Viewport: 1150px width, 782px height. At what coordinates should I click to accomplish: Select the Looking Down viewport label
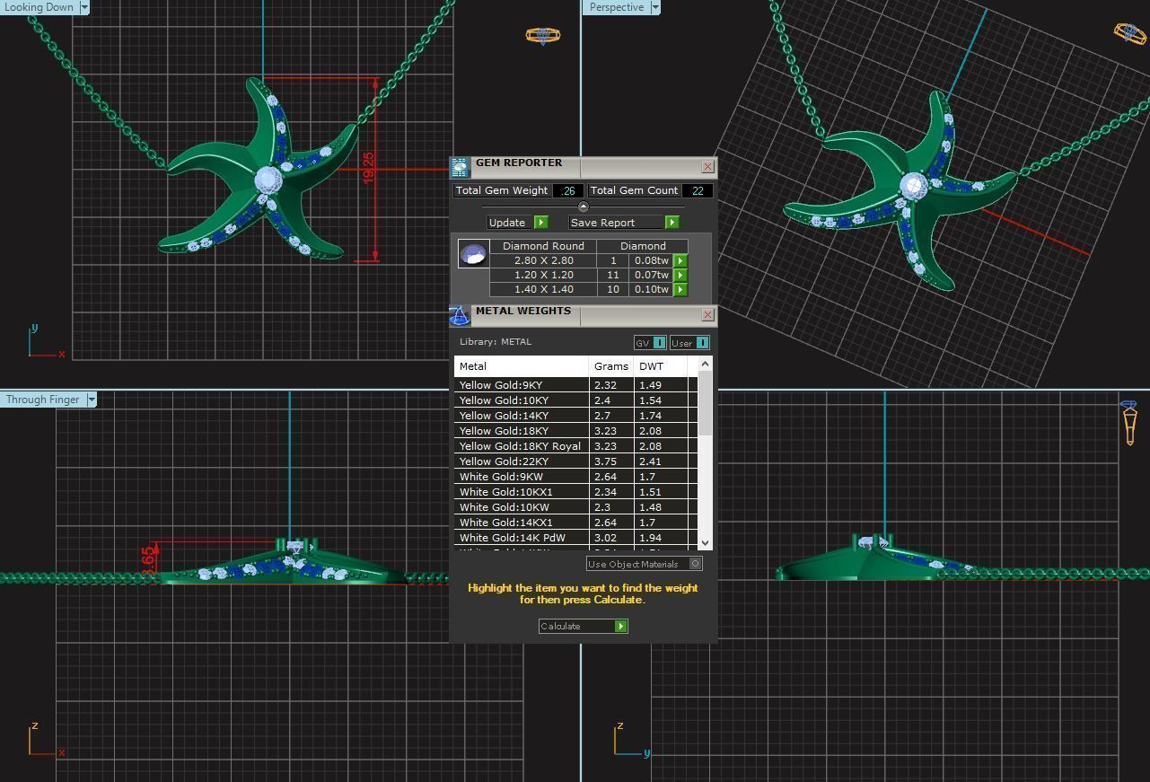40,7
